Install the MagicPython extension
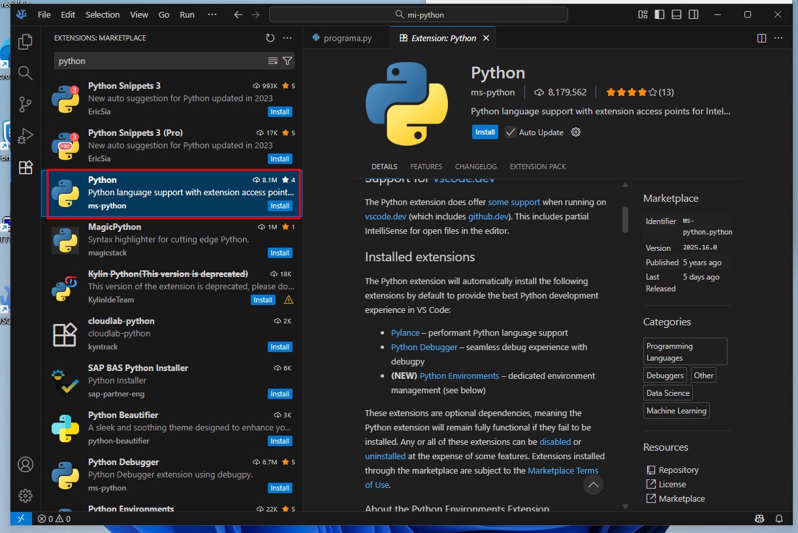The height and width of the screenshot is (533, 798). pyautogui.click(x=280, y=253)
